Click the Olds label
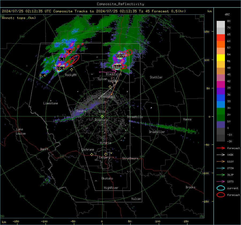Image resolution: width=241 pixels, height=225 pixels. click(x=102, y=112)
